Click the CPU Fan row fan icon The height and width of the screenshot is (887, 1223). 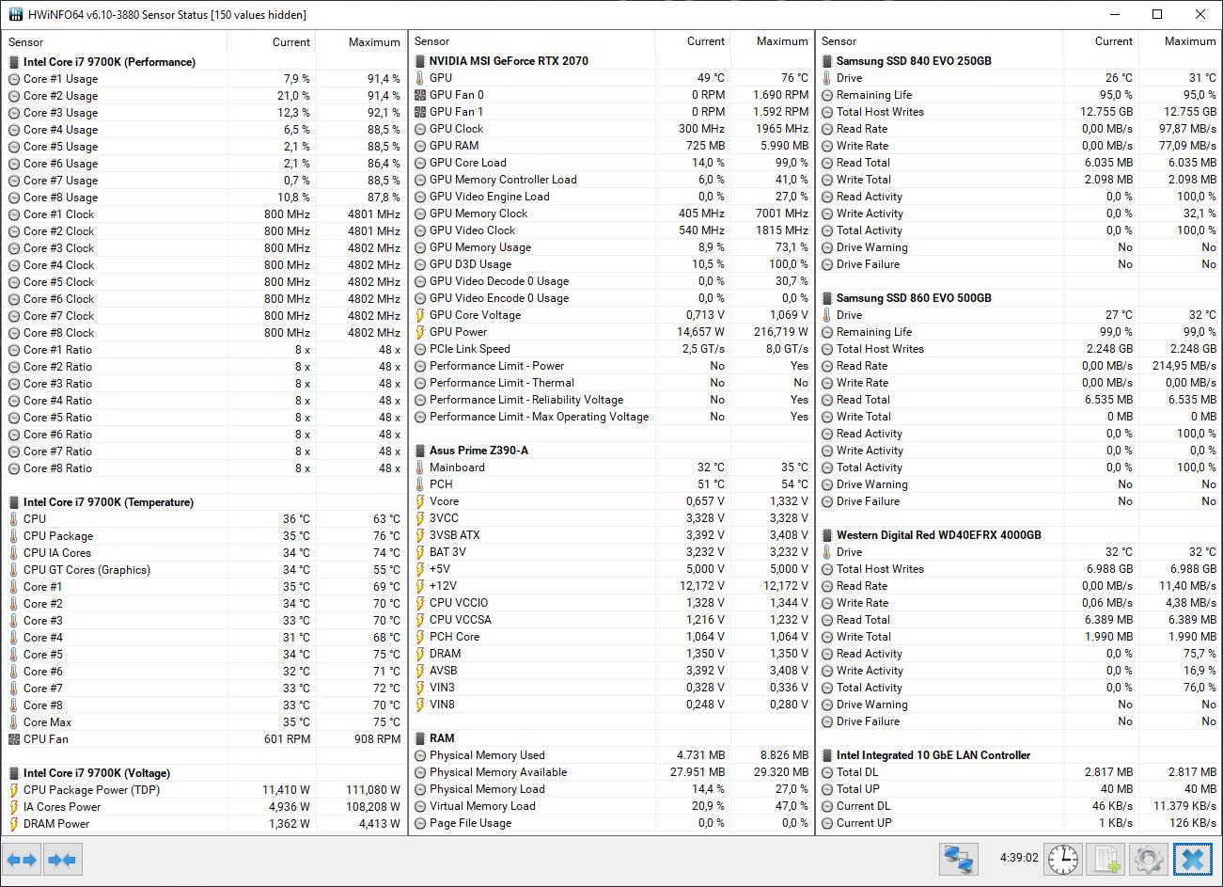click(x=14, y=739)
